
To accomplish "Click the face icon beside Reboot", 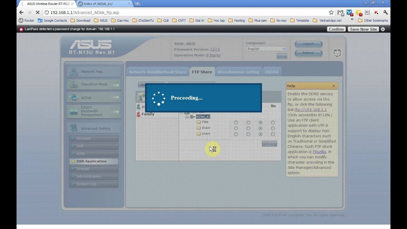I will point(337,53).
